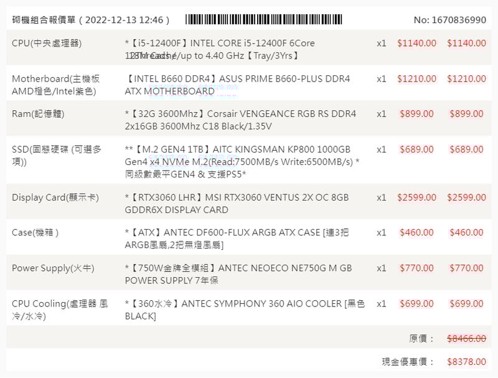Click the Corsair VENGEANCE RGB RS description
This screenshot has height=378, width=498.
click(241, 120)
